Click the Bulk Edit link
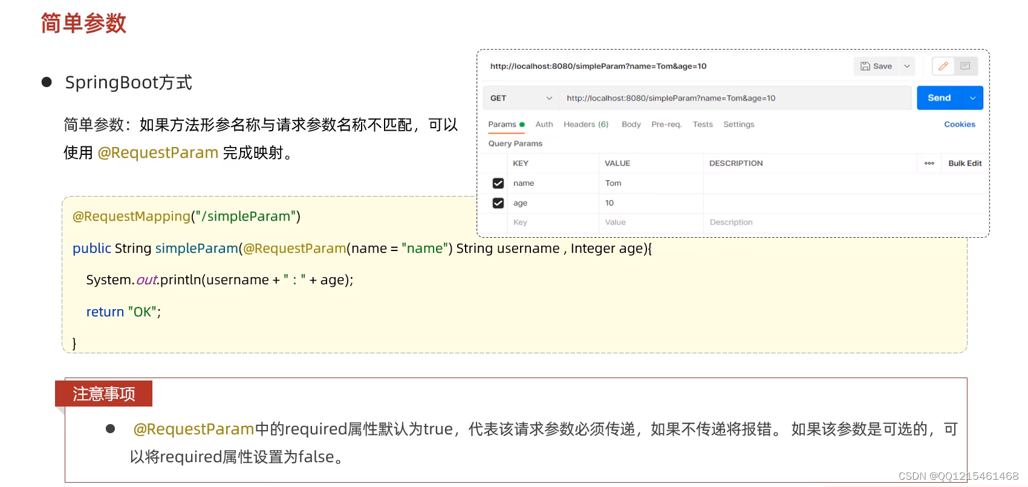The width and height of the screenshot is (1028, 487). (x=965, y=163)
